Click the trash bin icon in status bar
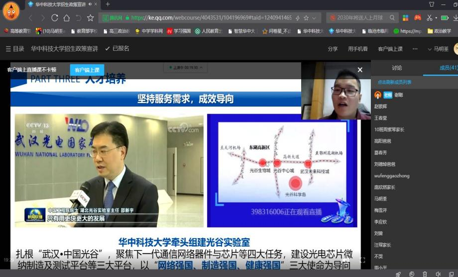The image size is (458, 277). (425, 274)
